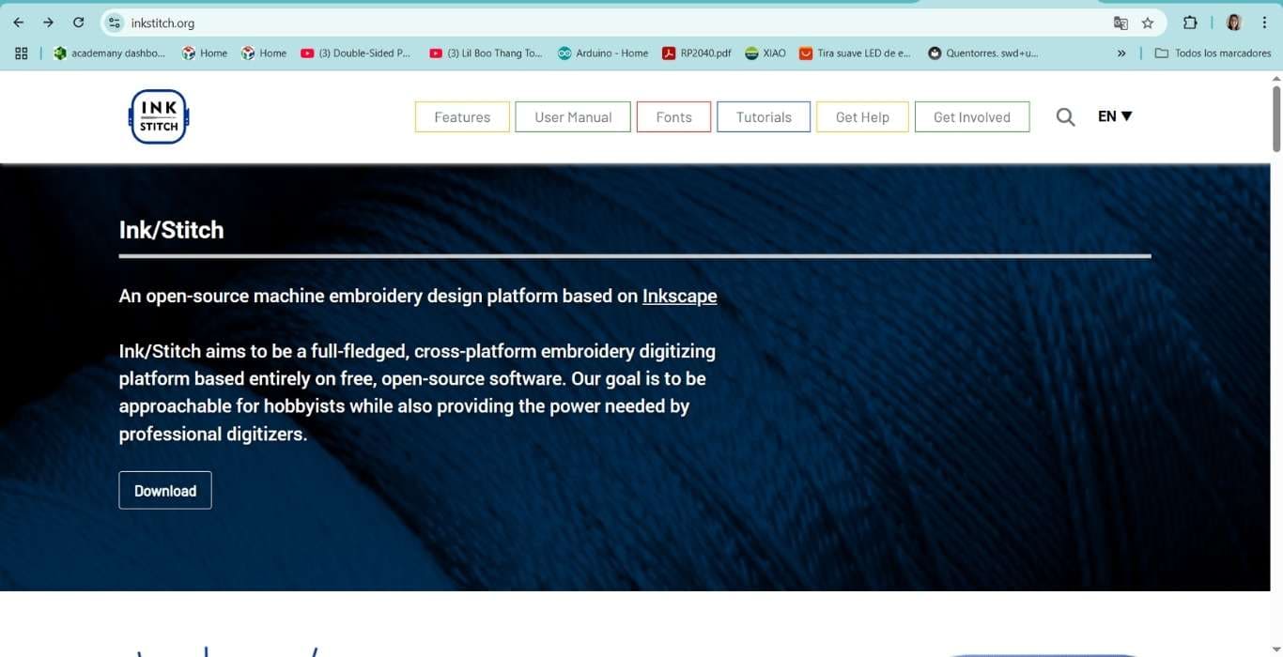1283x657 pixels.
Task: Follow the Inkscape link
Action: [679, 296]
